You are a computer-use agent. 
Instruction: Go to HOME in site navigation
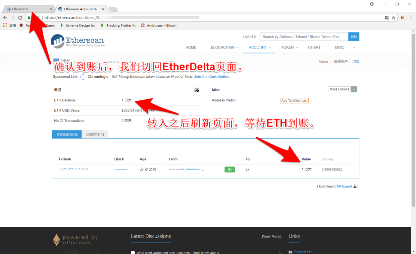coord(191,48)
